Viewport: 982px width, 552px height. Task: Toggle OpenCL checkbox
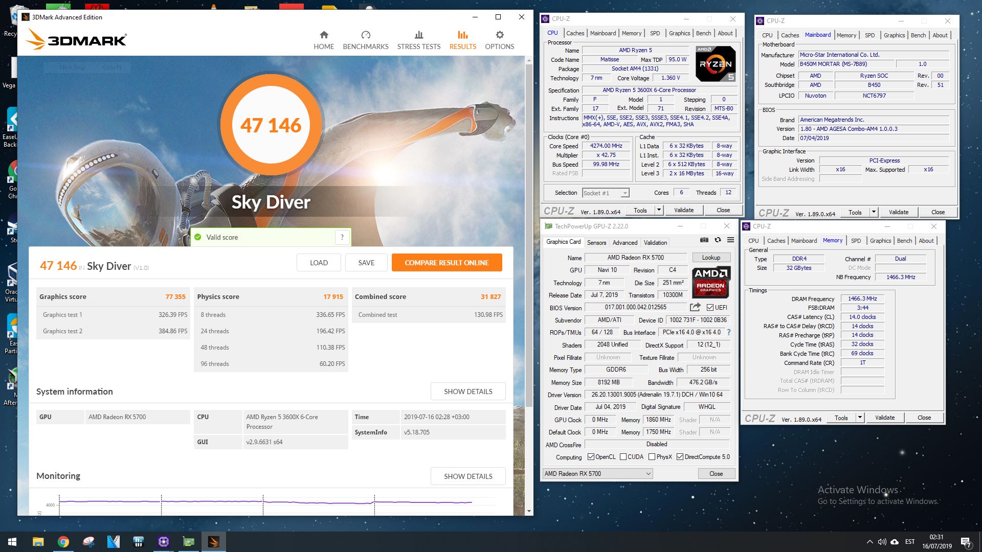[591, 457]
